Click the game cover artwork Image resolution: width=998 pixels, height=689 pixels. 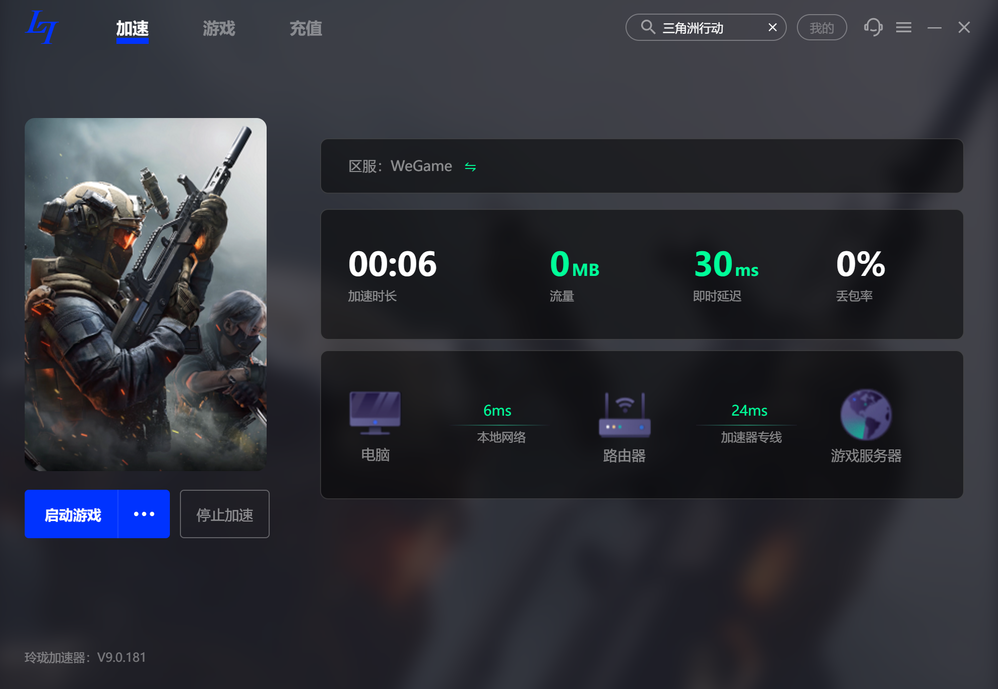pos(146,295)
